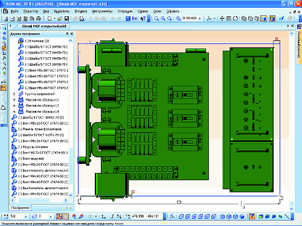This screenshot has height=226, width=302.
Task: Open the zoom scale dropdown
Action: tap(200, 19)
